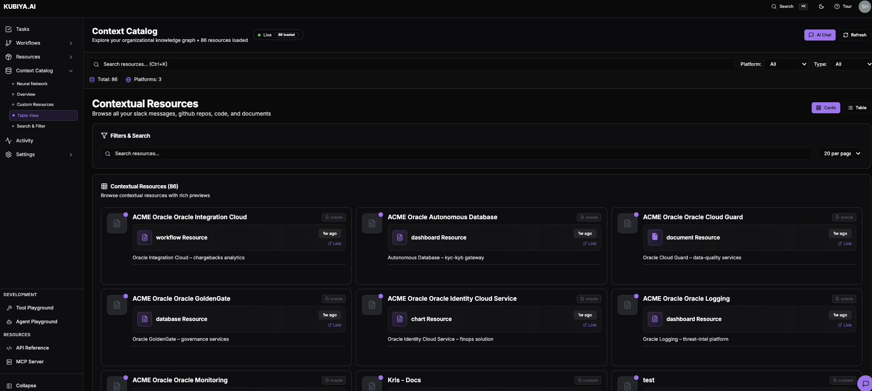
Task: Expand the Settings submenu chevron
Action: click(x=71, y=155)
